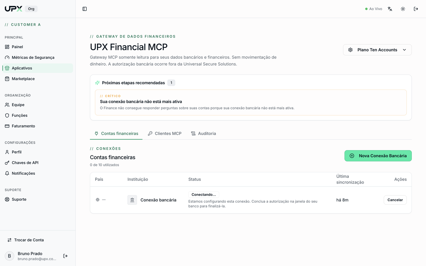Click the 'Conexão bancária' institution name
Image resolution: width=426 pixels, height=266 pixels.
coord(158,200)
